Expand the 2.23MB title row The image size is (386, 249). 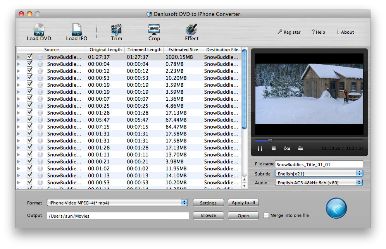click(19, 71)
